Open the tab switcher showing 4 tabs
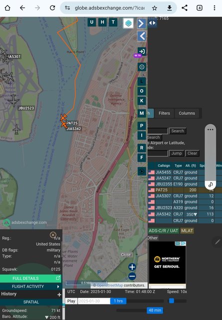 point(200,8)
